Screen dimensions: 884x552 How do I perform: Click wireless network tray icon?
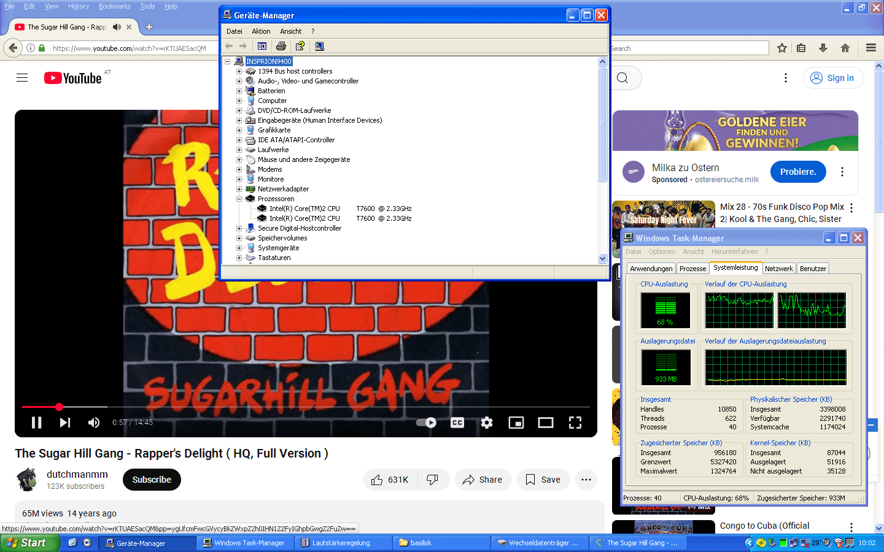pos(839,543)
